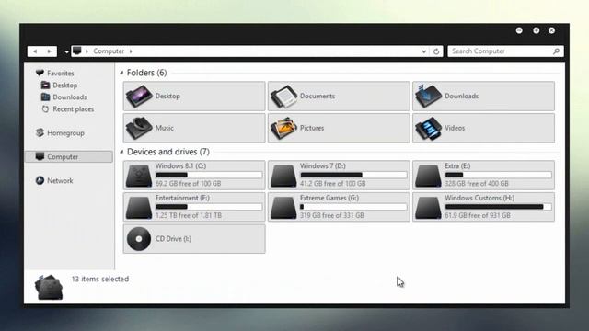The width and height of the screenshot is (589, 331).
Task: Click the Homegroup icon in sidebar
Action: pyautogui.click(x=40, y=132)
